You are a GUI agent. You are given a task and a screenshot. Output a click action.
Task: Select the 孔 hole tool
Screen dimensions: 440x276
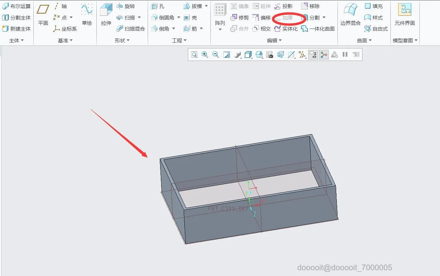click(x=157, y=6)
